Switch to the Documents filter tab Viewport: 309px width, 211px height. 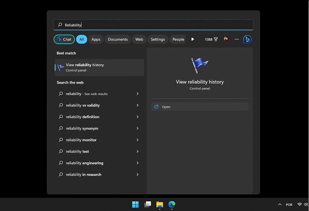[118, 39]
